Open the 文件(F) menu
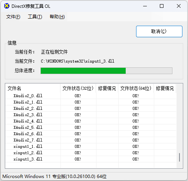Screen dimensions: 188x181 [x=13, y=17]
